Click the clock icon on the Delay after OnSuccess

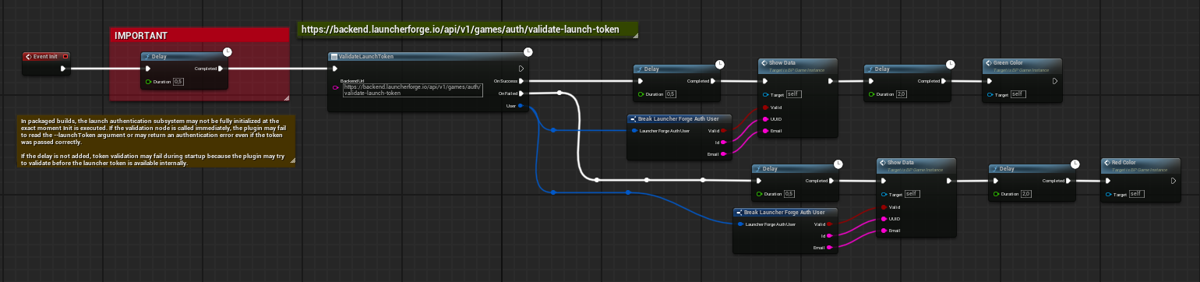(x=719, y=64)
